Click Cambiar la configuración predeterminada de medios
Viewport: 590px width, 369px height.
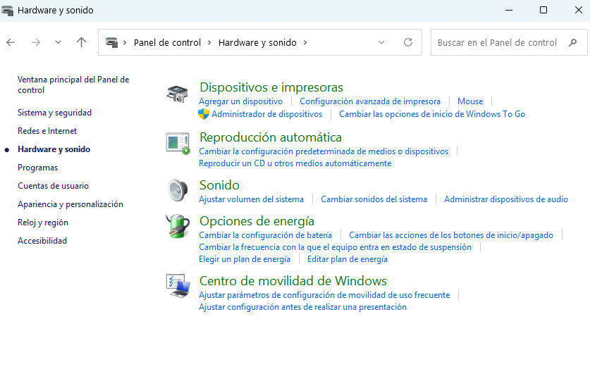pos(324,151)
